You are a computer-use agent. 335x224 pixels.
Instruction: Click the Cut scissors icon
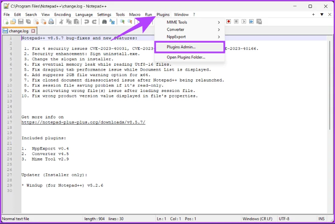(x=61, y=22)
